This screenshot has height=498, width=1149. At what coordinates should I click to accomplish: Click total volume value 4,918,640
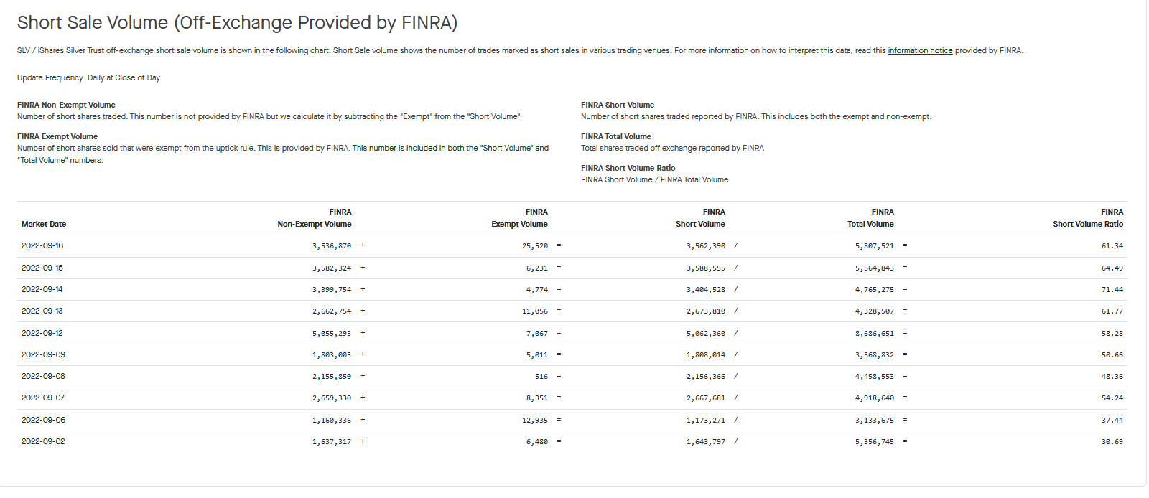875,398
